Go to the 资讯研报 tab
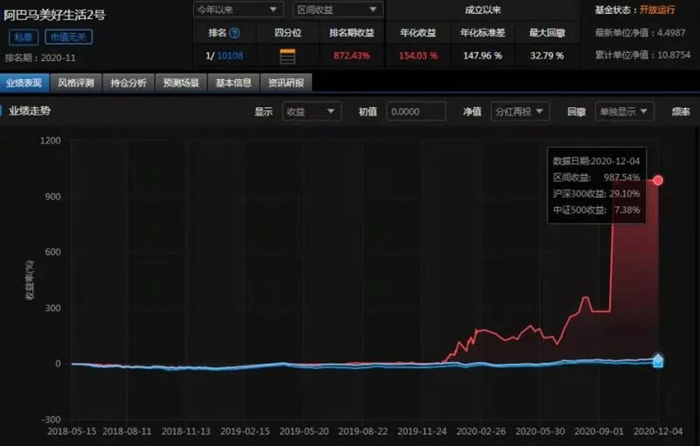 click(286, 83)
